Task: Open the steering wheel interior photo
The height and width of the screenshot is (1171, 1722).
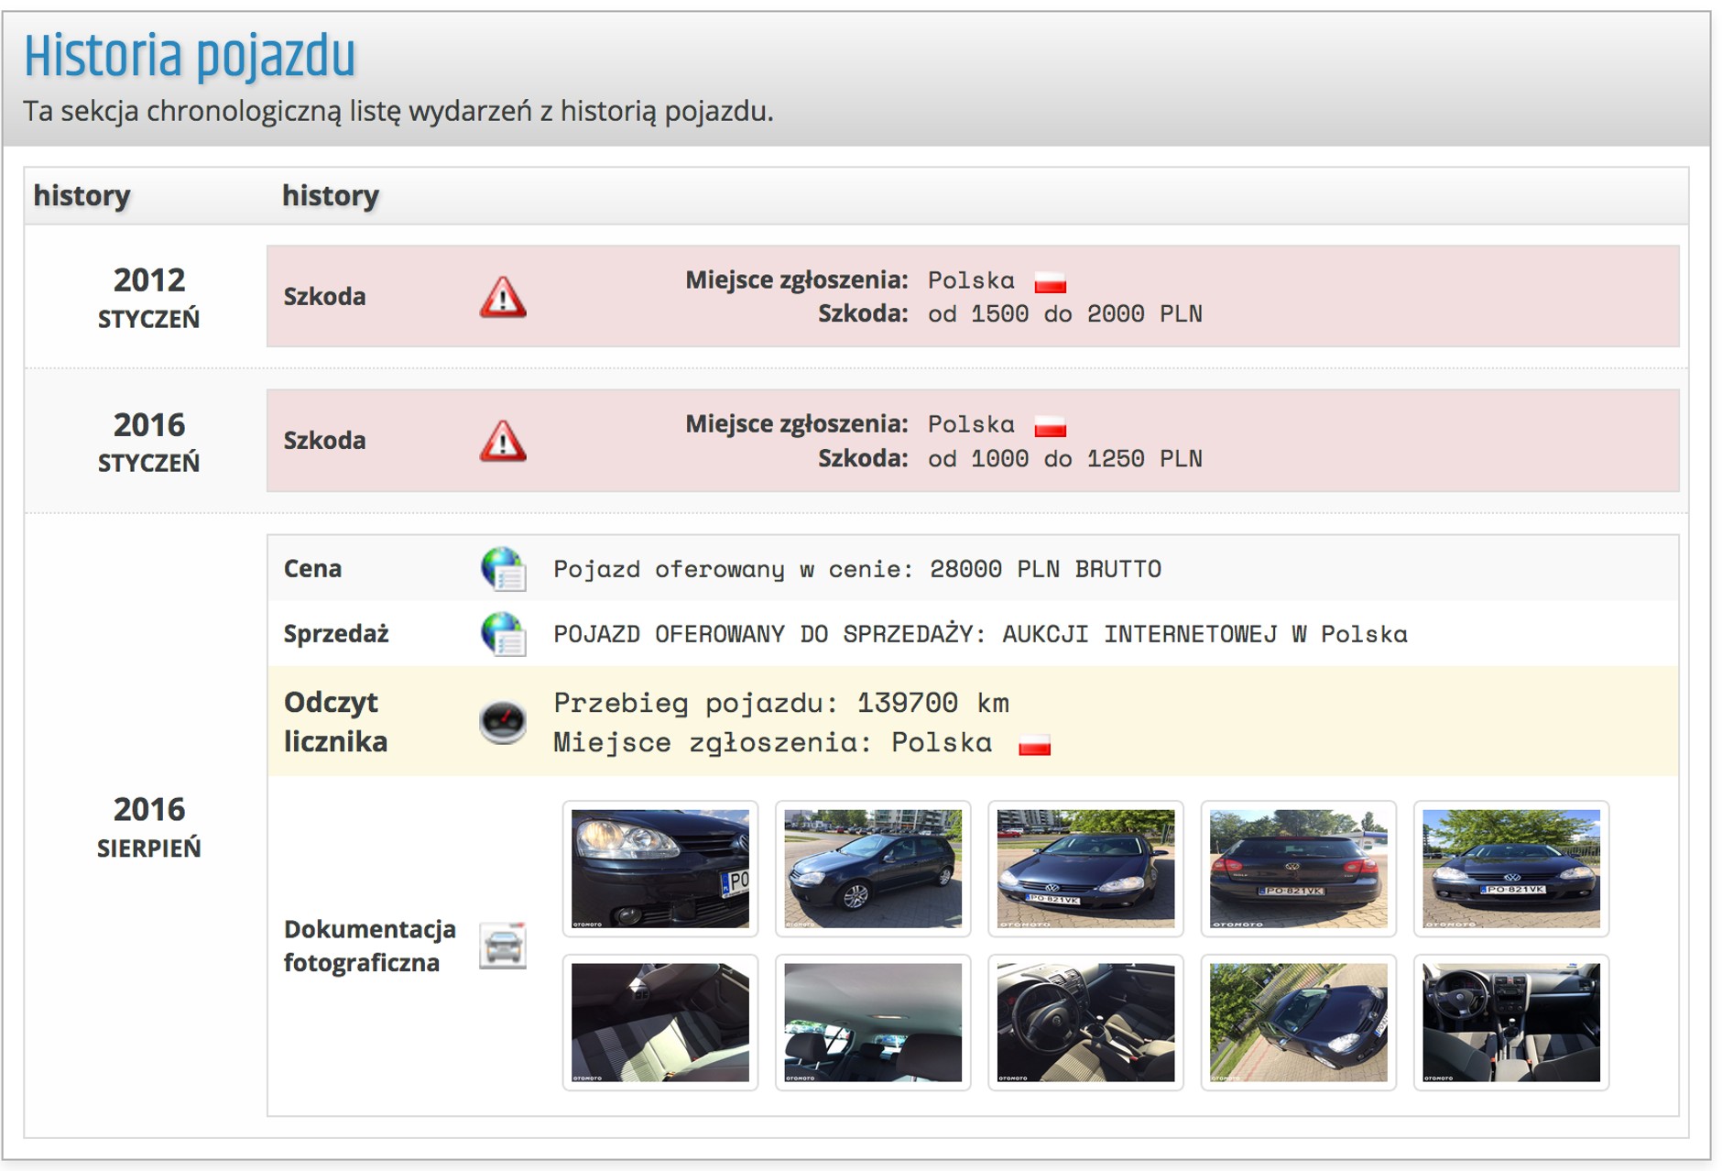Action: coord(1085,1023)
